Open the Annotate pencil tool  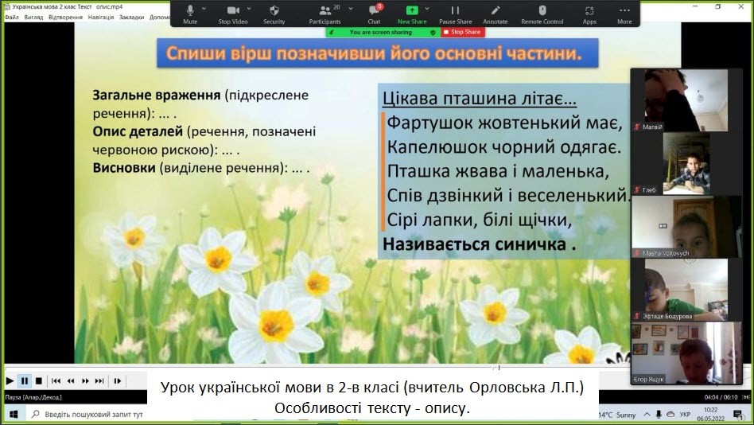coord(495,13)
